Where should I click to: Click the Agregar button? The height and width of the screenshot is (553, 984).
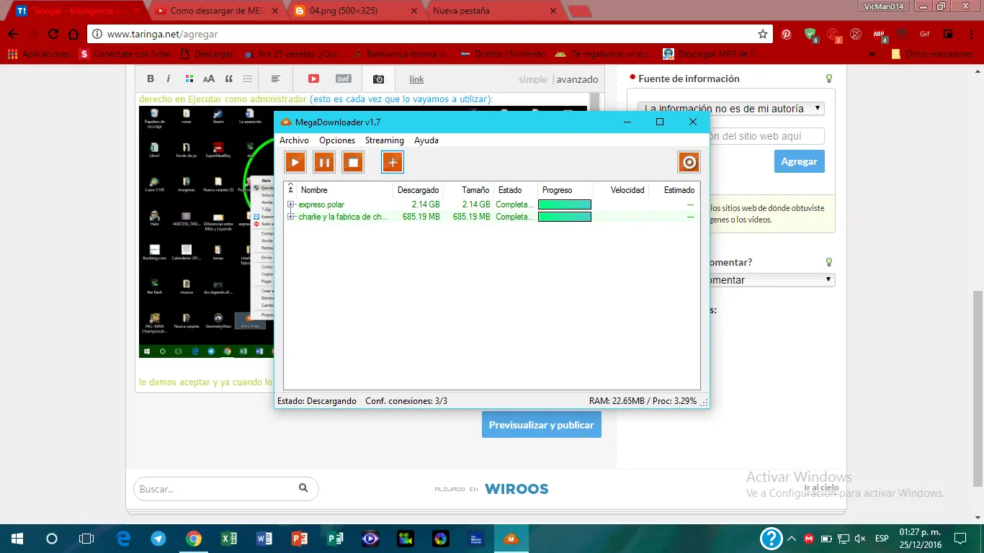click(800, 161)
